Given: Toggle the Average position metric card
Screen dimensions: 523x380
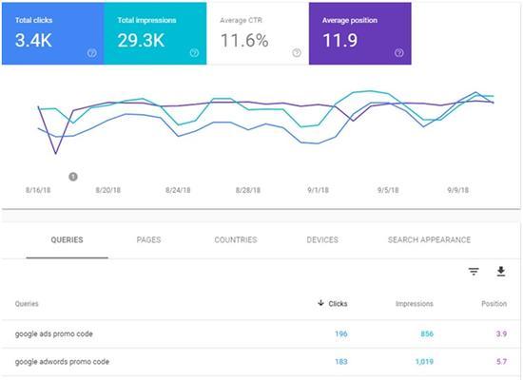Looking at the screenshot, I should pyautogui.click(x=360, y=33).
